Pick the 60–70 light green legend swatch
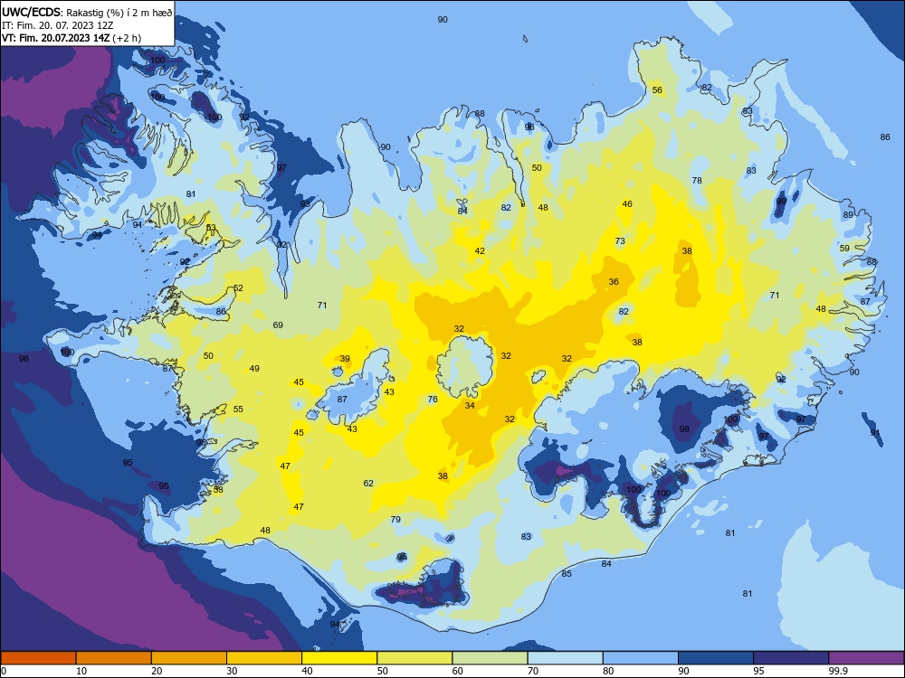Viewport: 905px width, 678px height. coord(490,658)
